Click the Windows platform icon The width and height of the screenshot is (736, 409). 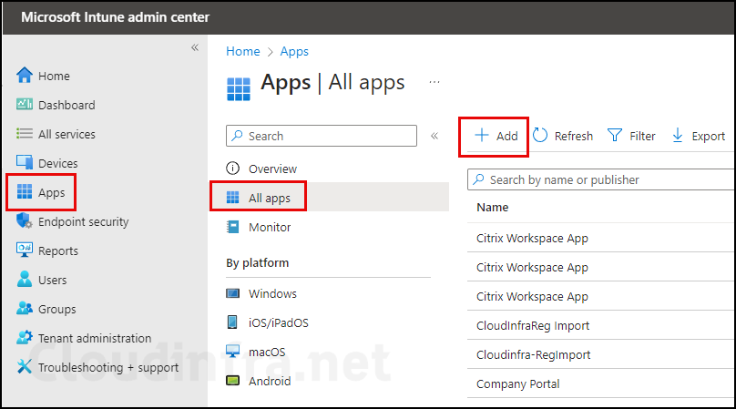(x=233, y=293)
